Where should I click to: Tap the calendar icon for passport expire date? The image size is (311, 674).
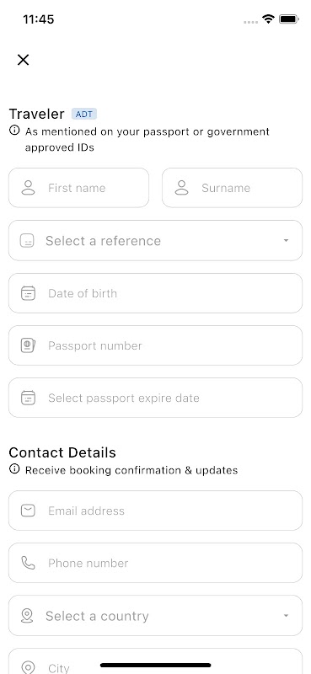coord(29,398)
